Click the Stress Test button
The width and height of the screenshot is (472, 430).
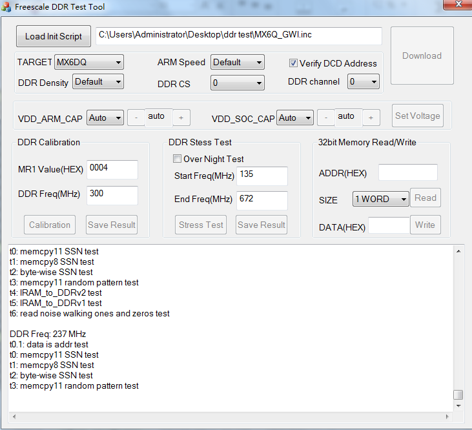point(201,225)
